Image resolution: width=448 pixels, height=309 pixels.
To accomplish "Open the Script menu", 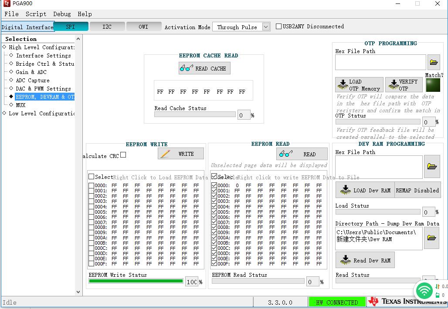I will coord(36,13).
